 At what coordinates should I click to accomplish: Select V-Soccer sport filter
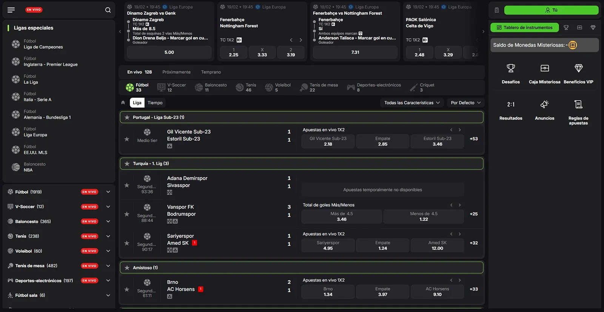pos(172,88)
